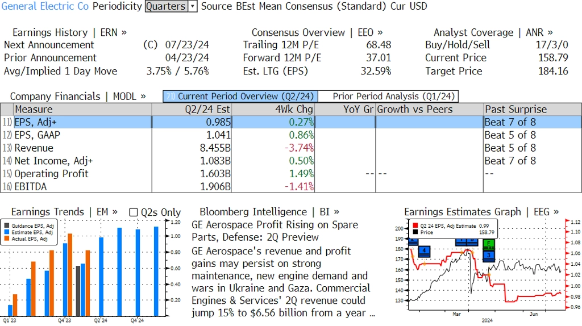This screenshot has width=582, height=326.
Task: Click EPS GAAP Beat 5 of 8 cell
Action: click(x=532, y=135)
